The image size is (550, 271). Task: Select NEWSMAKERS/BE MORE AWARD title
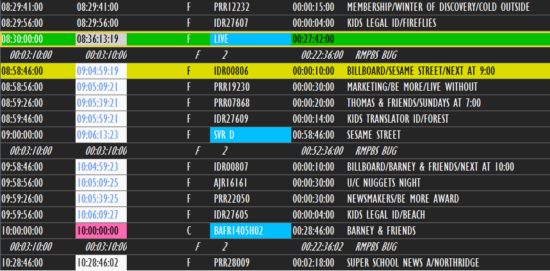point(403,199)
